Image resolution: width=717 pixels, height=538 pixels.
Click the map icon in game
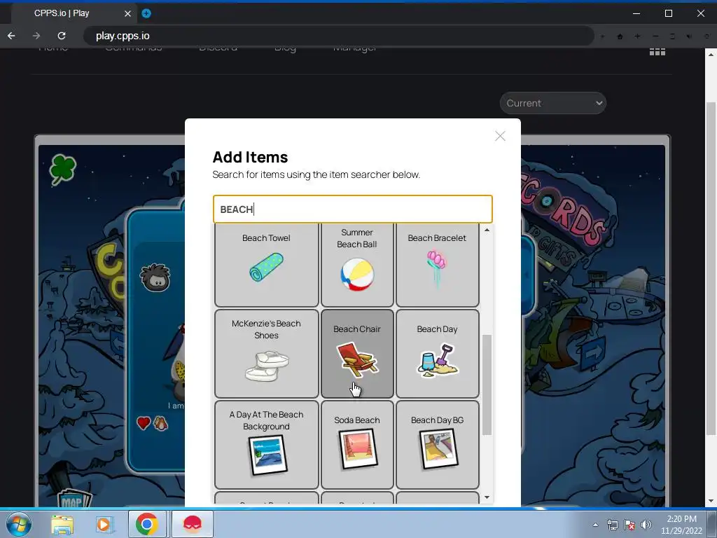click(x=74, y=499)
